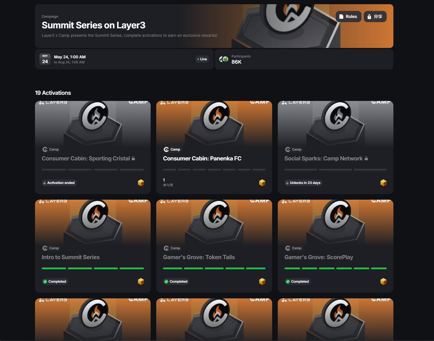Click Layer3 logo on Sporting Cristal banner

(x=53, y=103)
